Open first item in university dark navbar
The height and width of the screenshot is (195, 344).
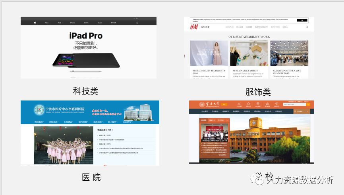point(205,112)
